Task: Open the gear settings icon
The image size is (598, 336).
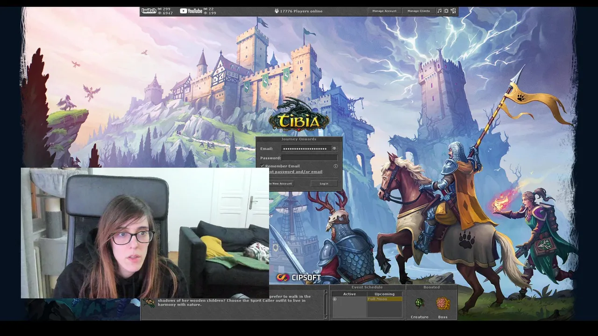Action: click(446, 11)
